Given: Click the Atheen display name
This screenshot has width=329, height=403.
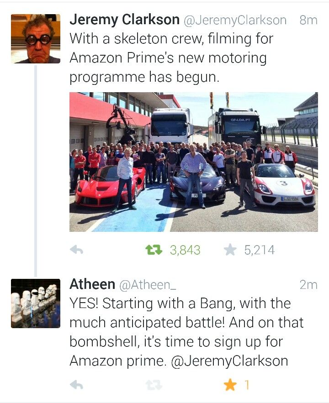Looking at the screenshot, I should 92,284.
